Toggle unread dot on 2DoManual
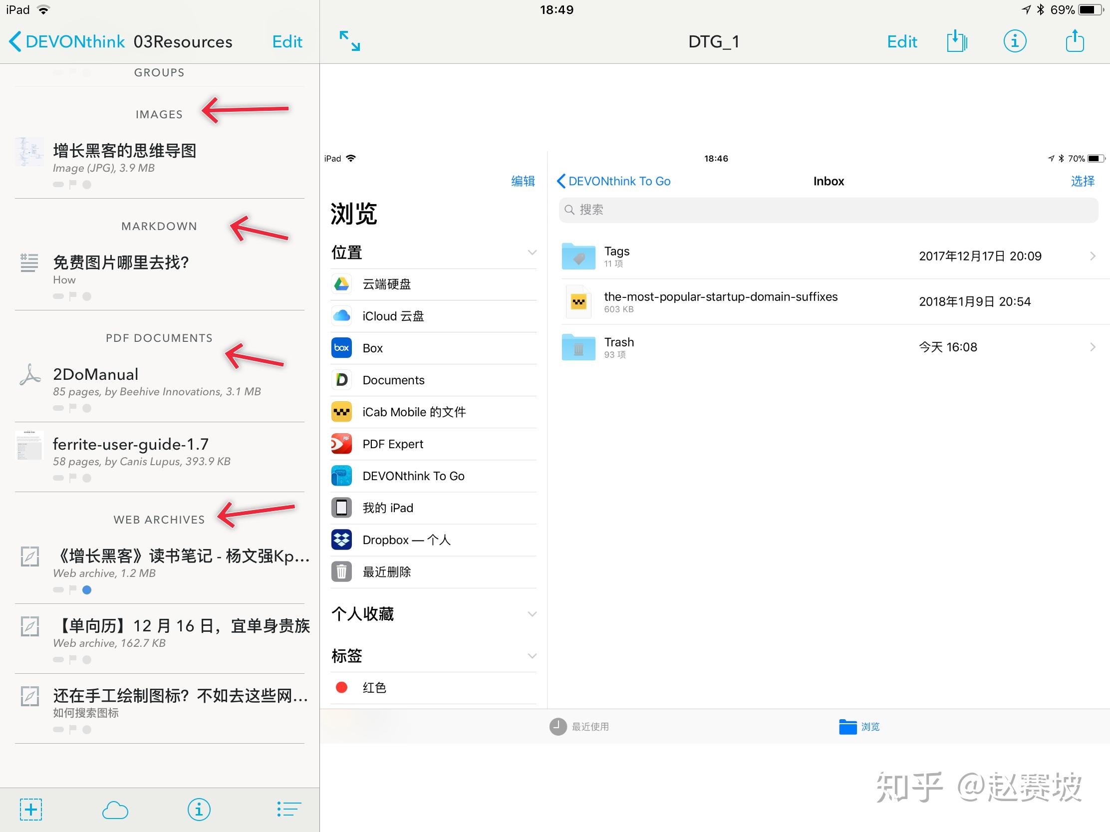The image size is (1110, 832). point(87,408)
